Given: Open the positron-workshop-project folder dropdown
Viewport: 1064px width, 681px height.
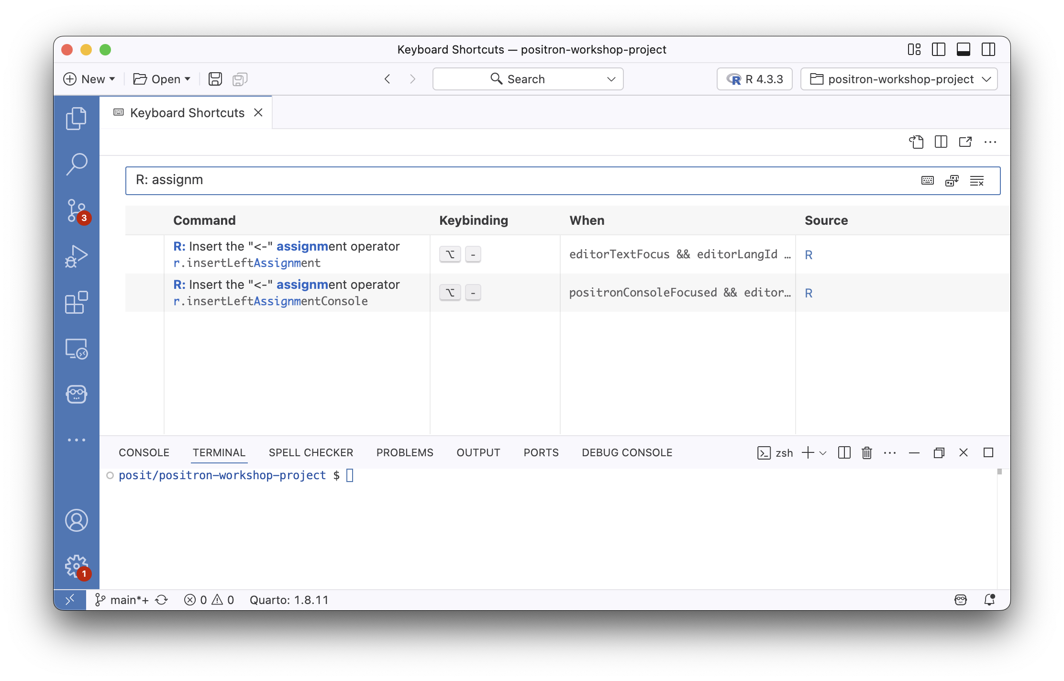Looking at the screenshot, I should click(x=899, y=79).
